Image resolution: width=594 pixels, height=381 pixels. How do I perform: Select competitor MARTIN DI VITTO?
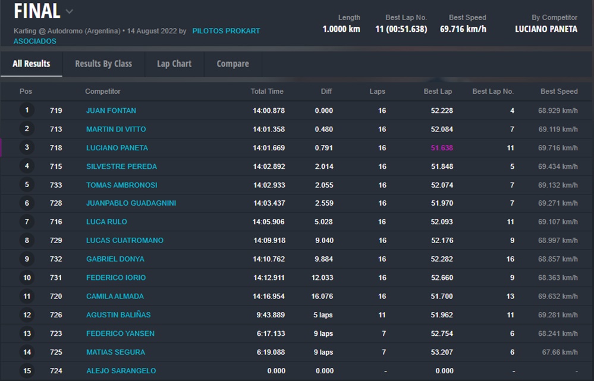tap(116, 129)
